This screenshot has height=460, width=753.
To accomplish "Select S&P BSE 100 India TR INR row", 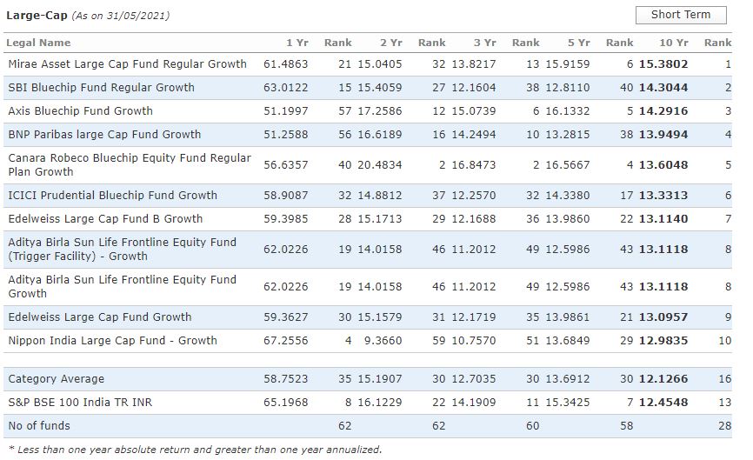I will (80, 402).
